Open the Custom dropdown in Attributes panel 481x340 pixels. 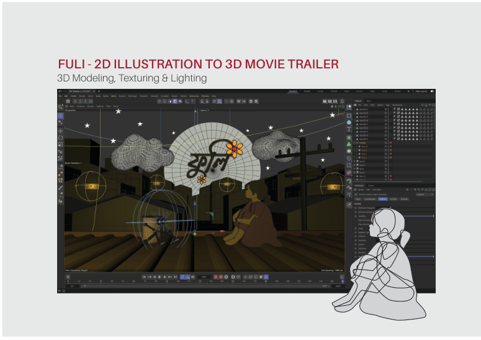point(425,195)
